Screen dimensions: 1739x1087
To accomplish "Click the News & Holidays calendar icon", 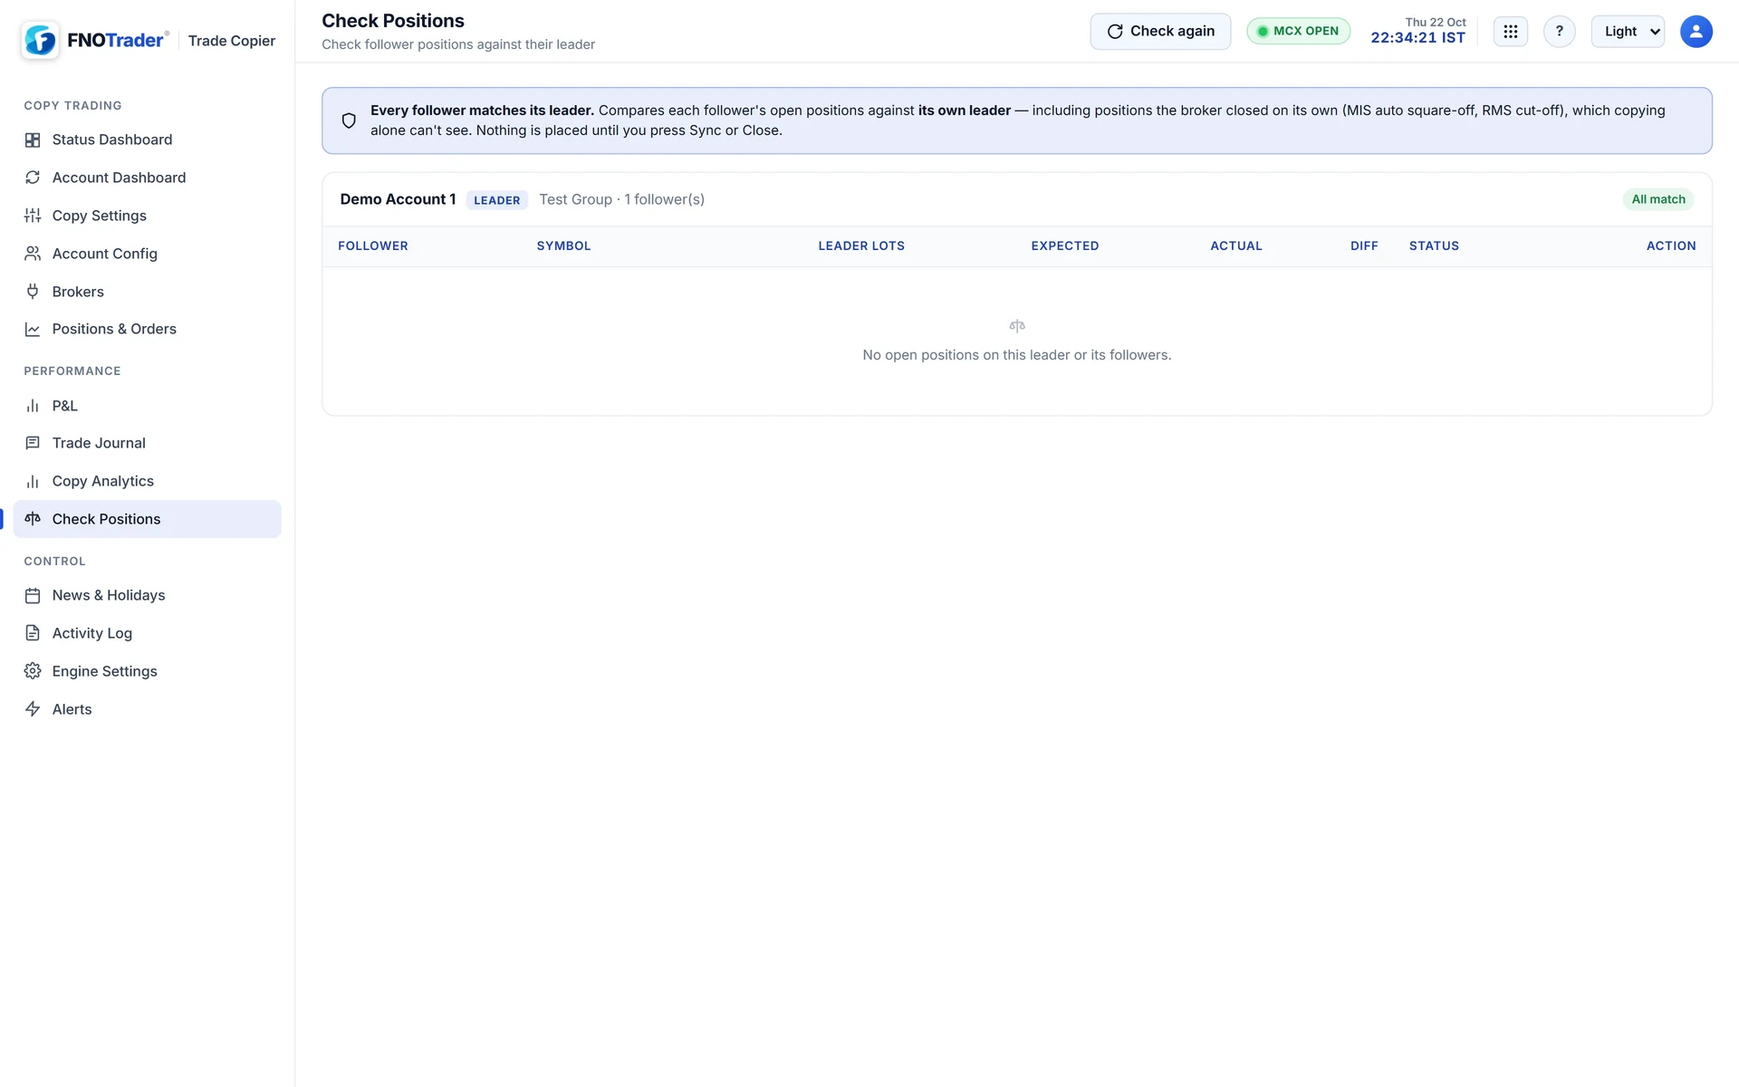I will pos(33,595).
